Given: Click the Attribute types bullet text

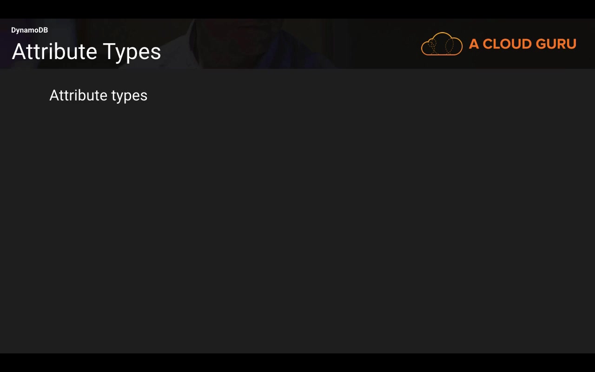Looking at the screenshot, I should tap(98, 95).
